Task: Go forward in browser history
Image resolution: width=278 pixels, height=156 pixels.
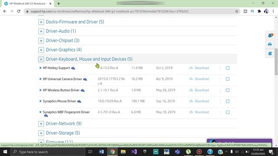Action: point(12,11)
